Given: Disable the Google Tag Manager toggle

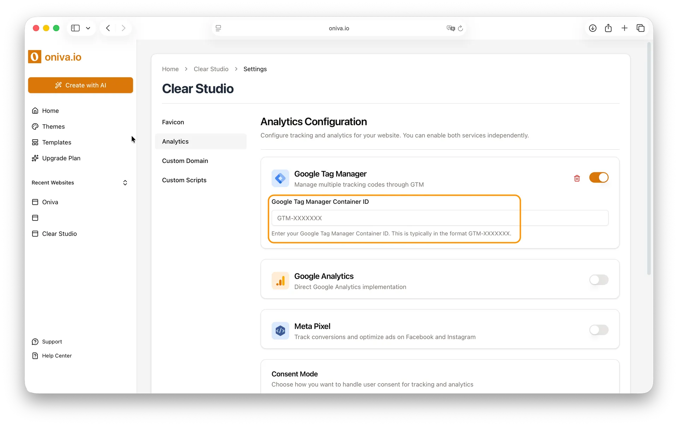Looking at the screenshot, I should point(599,178).
